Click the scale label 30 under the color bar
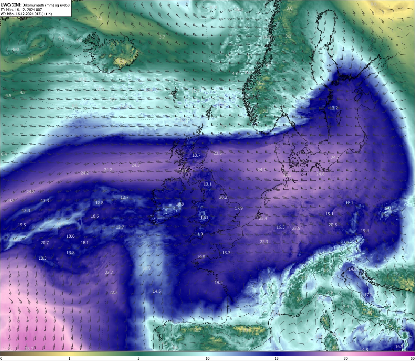Image resolution: width=415 pixels, height=361 pixels. point(346,358)
